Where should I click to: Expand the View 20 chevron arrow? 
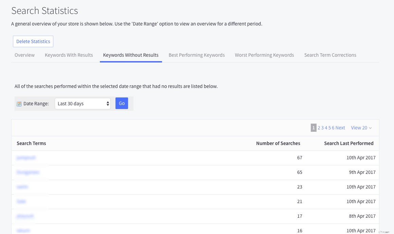click(x=370, y=128)
